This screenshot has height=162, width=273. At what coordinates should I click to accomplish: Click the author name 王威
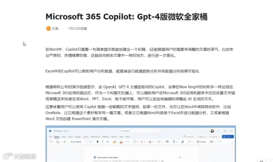(55, 29)
